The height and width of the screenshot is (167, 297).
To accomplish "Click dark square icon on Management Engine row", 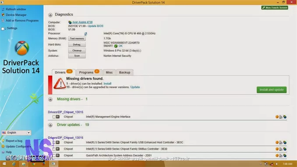I will [58, 117].
